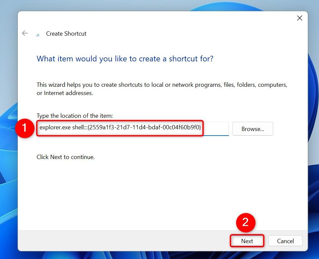Click the Create Shortcut title text

pyautogui.click(x=66, y=34)
